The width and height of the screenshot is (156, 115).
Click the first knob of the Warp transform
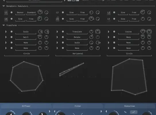tap(143, 37)
